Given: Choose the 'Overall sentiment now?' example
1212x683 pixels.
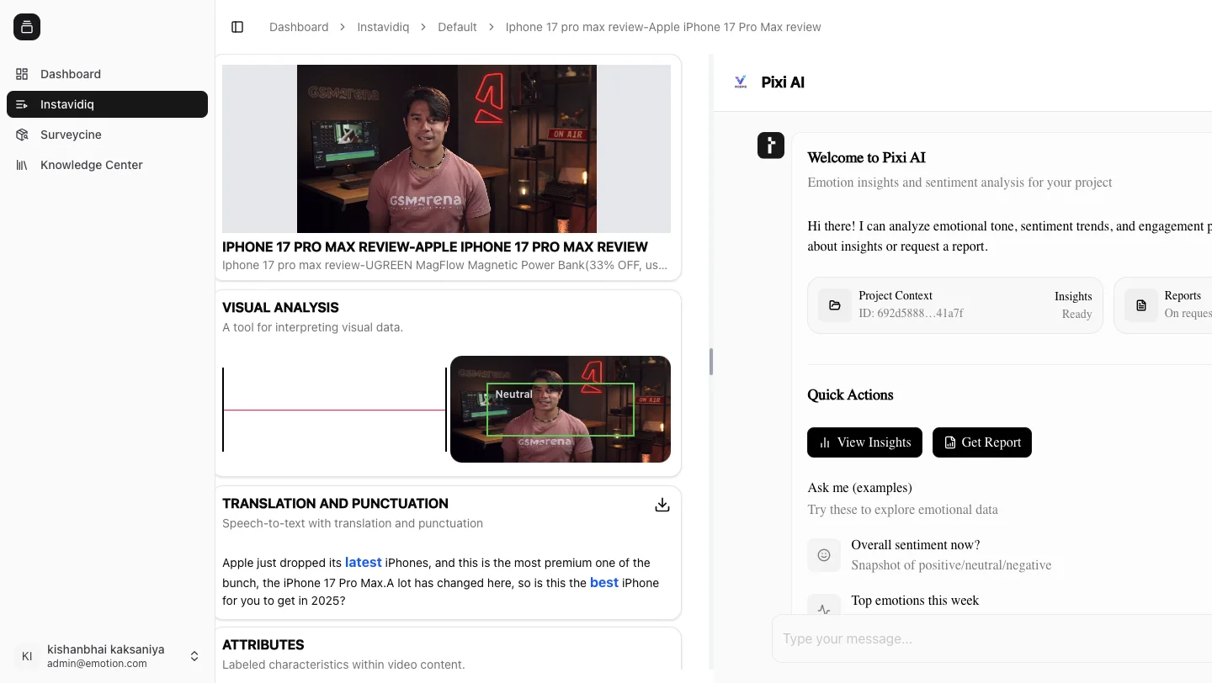Looking at the screenshot, I should 916,545.
